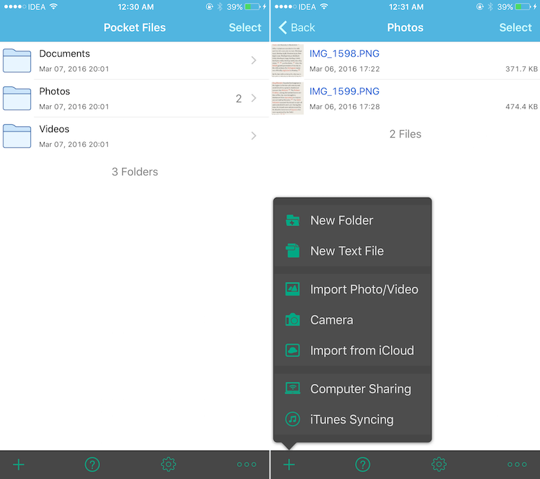Image resolution: width=540 pixels, height=479 pixels.
Task: Expand the Documents folder chevron
Action: coord(254,61)
